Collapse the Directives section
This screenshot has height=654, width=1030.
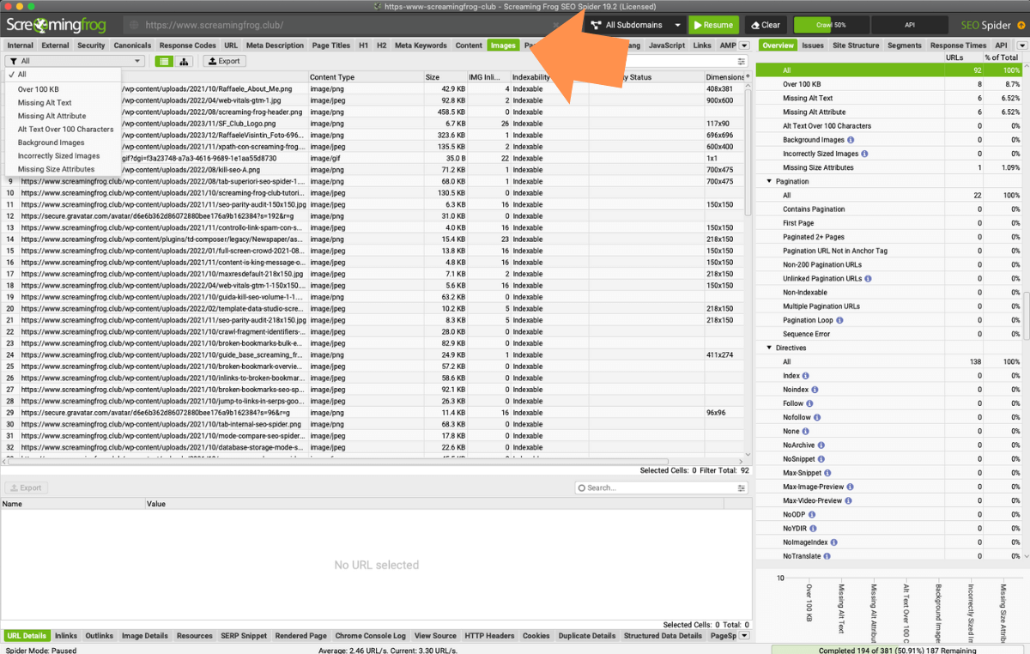769,348
